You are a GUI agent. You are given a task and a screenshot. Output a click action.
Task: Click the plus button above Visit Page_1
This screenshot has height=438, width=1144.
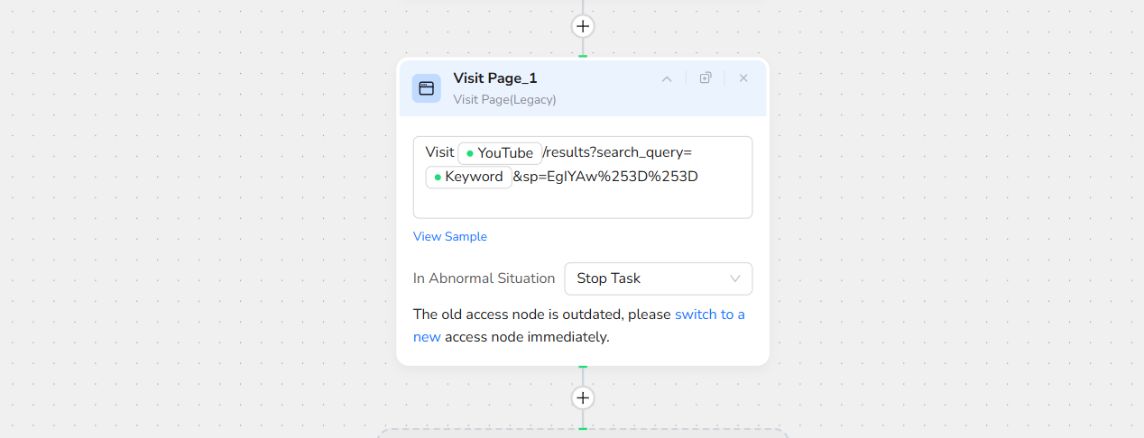583,26
